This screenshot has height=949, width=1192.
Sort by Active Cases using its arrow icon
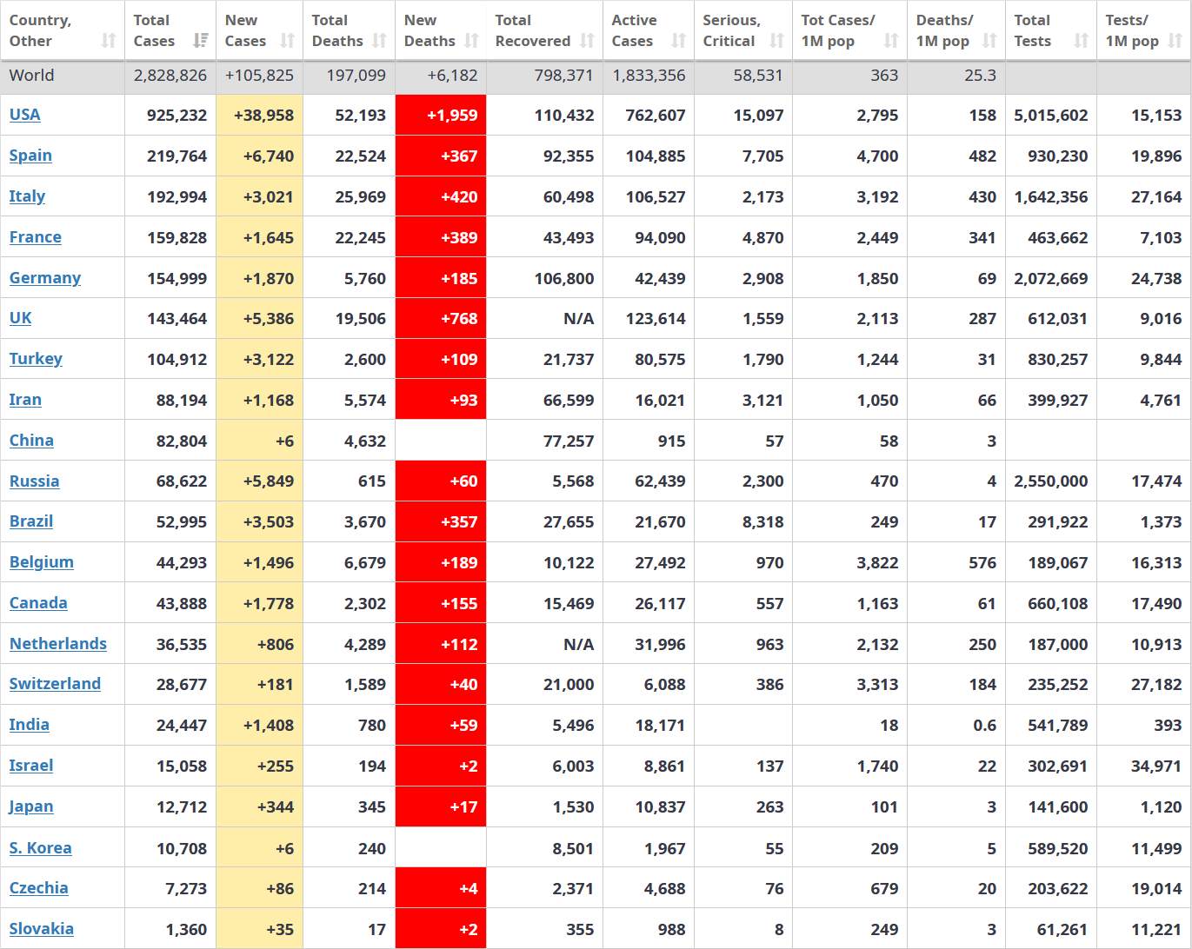pos(679,41)
